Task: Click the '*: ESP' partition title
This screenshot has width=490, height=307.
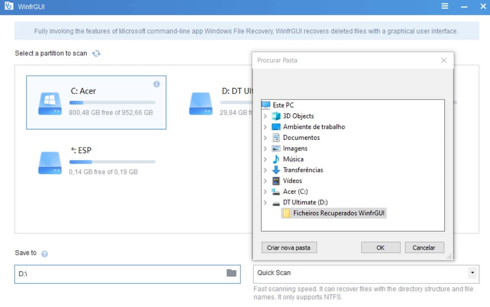Action: tap(81, 150)
